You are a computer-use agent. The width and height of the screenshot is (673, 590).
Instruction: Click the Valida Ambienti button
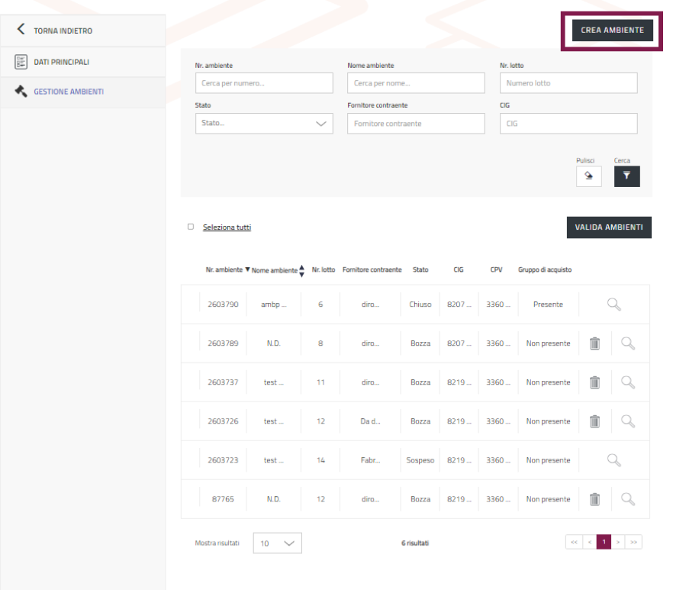click(x=608, y=227)
